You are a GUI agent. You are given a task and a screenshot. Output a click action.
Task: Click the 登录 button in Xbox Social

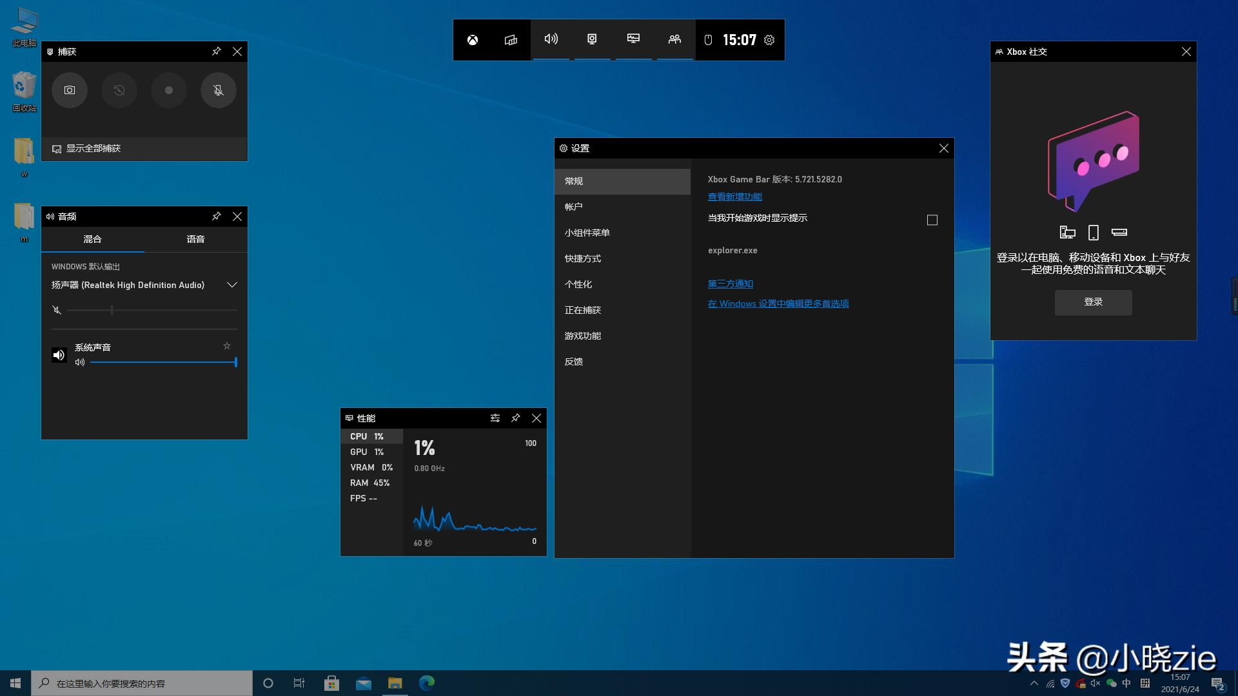click(x=1093, y=302)
